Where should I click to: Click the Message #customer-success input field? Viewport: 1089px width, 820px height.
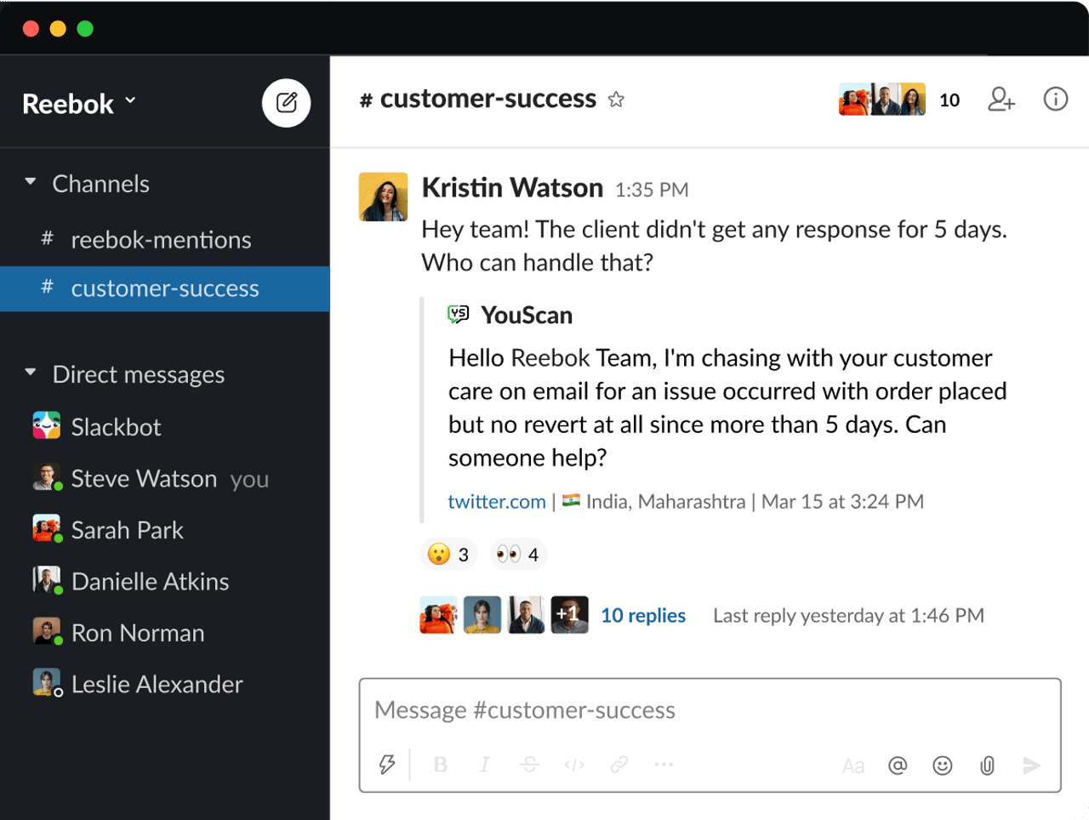pyautogui.click(x=710, y=709)
